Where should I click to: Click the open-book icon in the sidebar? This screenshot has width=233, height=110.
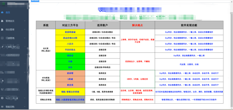[x=2, y=38]
